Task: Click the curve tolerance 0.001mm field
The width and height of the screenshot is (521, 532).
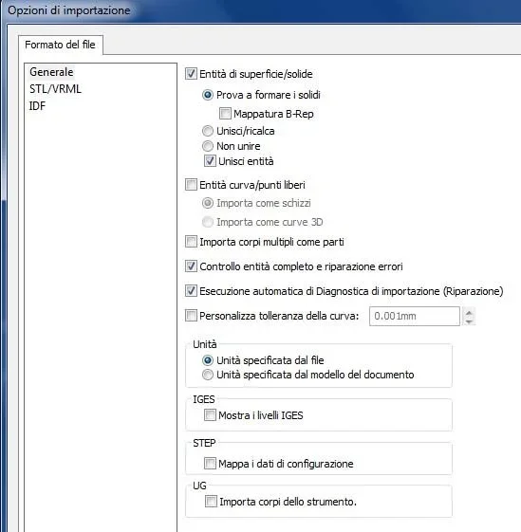Action: pyautogui.click(x=415, y=316)
